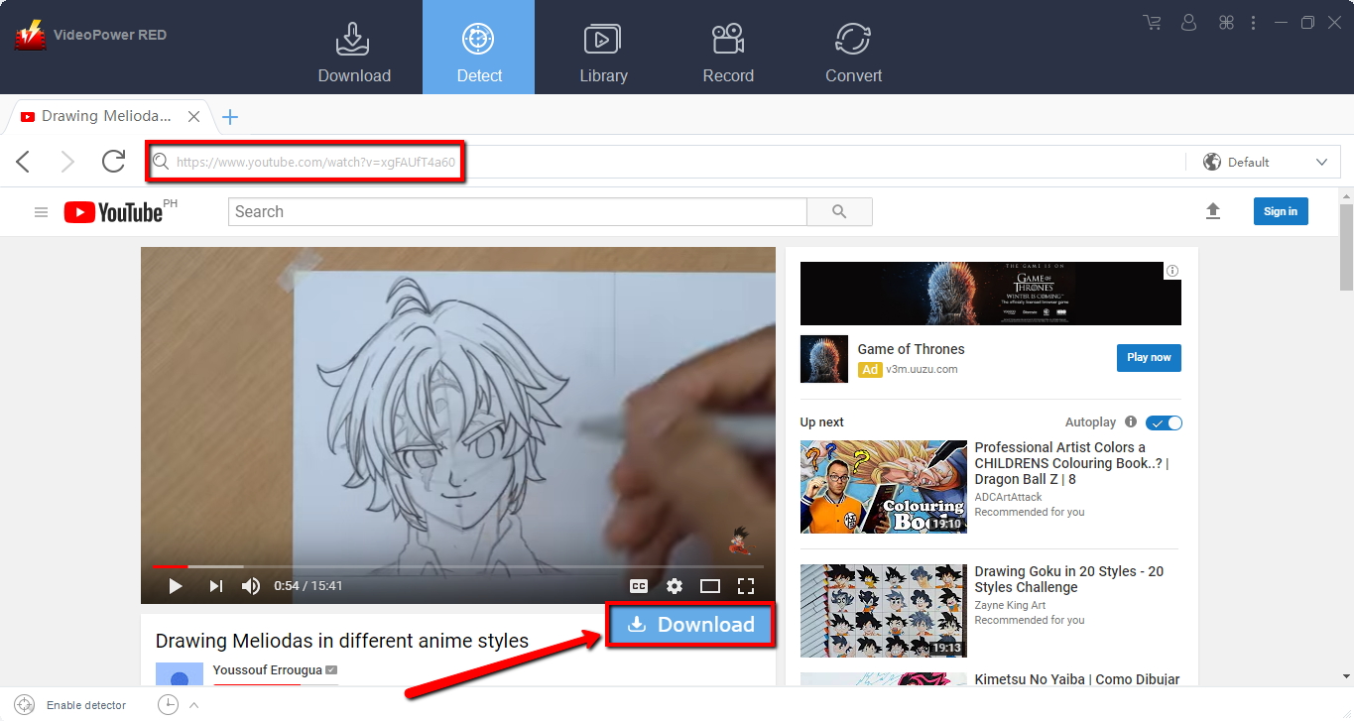Open the user account icon
This screenshot has height=721, width=1354.
(x=1189, y=23)
